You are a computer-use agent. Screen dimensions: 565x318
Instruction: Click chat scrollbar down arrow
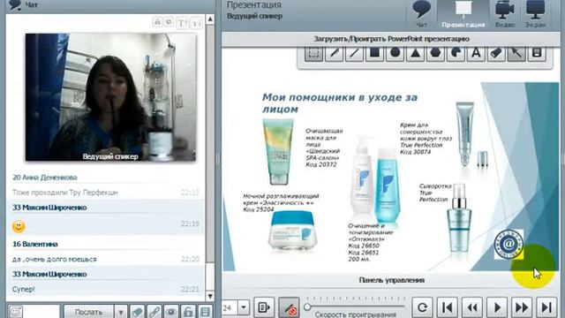210,296
